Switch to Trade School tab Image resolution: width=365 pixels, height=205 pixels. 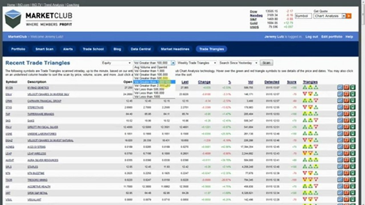pyautogui.click(x=93, y=49)
